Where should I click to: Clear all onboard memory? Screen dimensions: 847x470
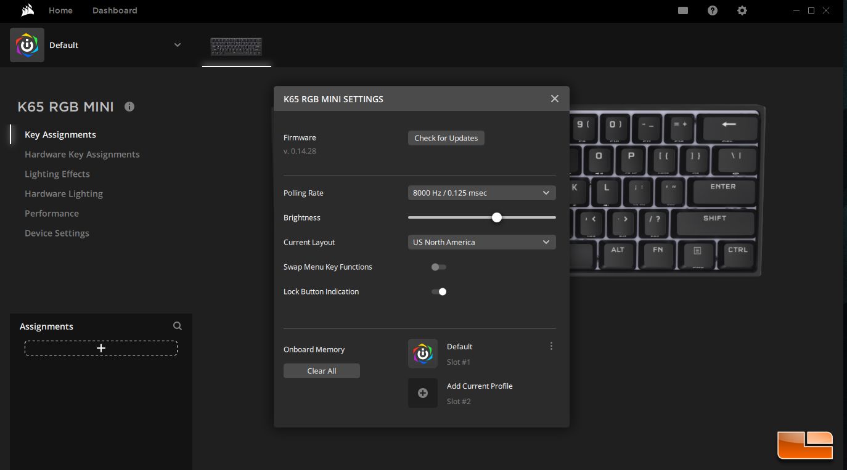click(322, 371)
